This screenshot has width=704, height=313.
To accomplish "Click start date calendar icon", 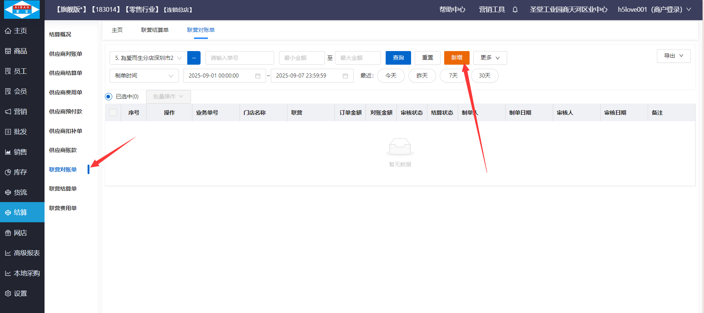I will [258, 76].
